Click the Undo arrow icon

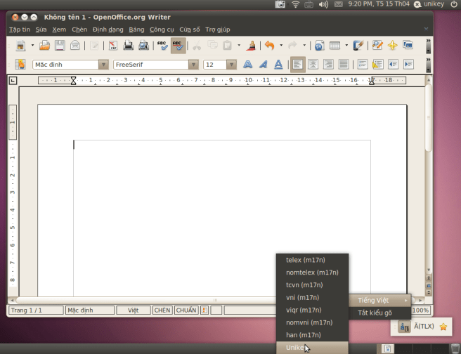268,46
